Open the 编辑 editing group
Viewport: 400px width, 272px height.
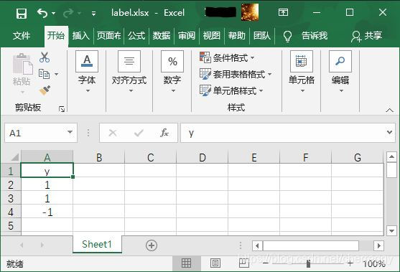(340, 72)
